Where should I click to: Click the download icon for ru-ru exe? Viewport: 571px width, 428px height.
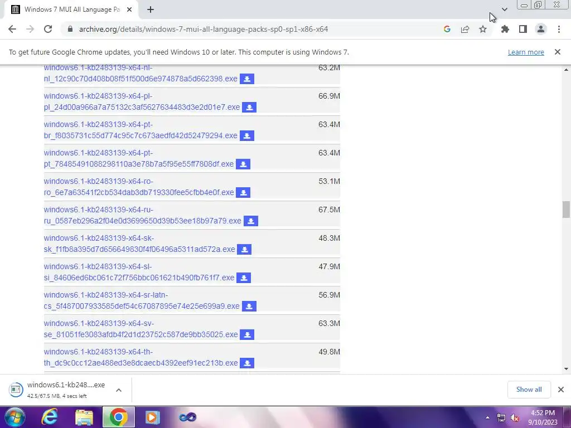(x=251, y=221)
